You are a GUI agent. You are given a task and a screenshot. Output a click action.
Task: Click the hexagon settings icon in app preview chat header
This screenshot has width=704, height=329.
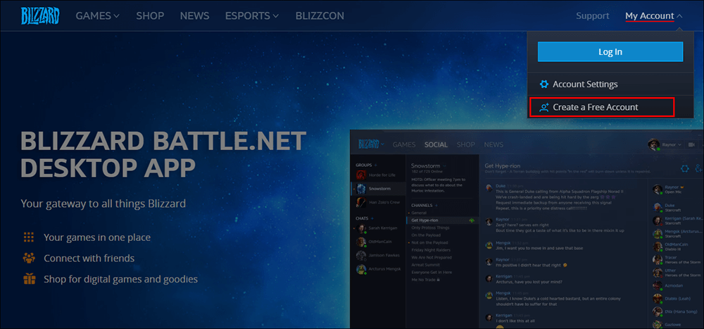point(684,168)
